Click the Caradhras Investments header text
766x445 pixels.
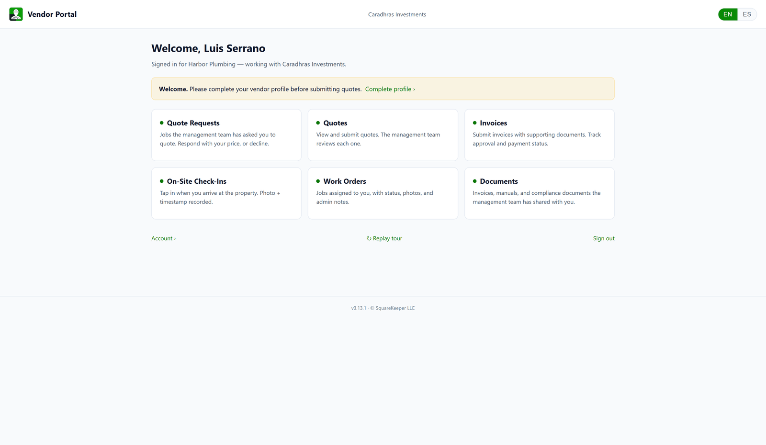[x=397, y=14]
